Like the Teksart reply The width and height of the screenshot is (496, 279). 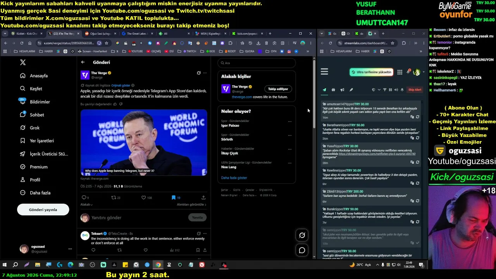[x=146, y=250]
